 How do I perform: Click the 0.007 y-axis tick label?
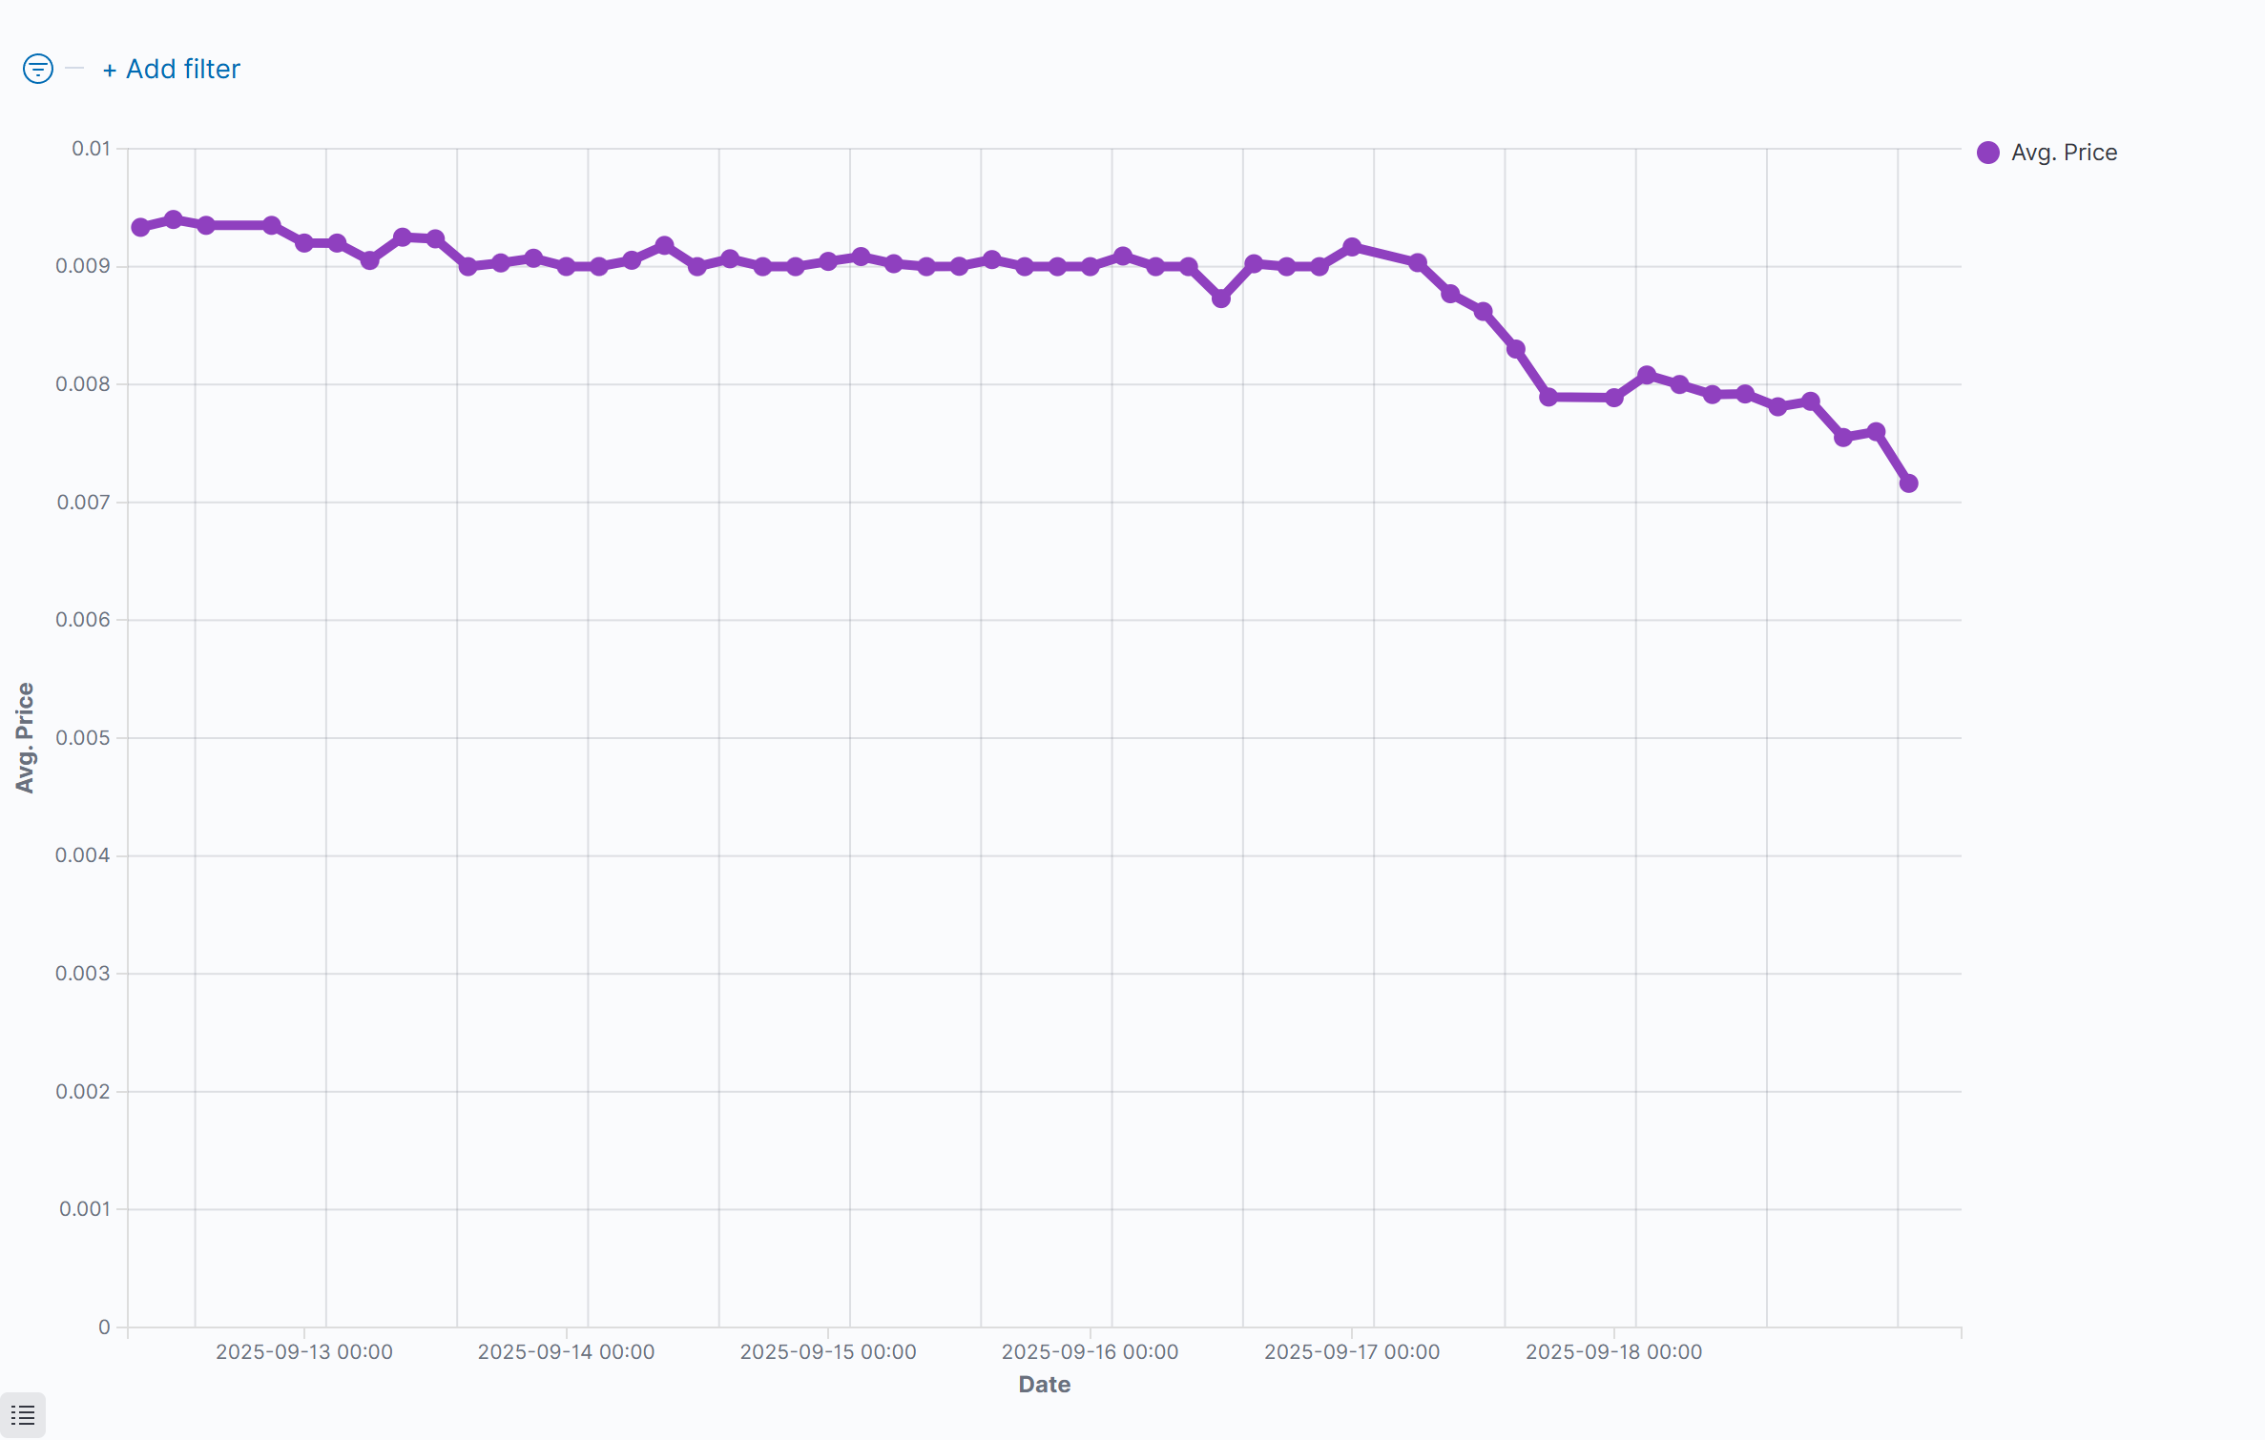[83, 503]
